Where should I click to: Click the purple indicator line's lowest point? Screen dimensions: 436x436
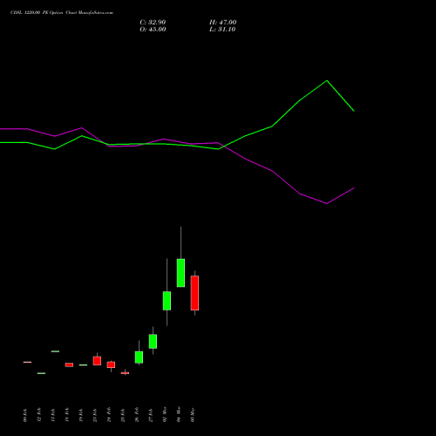click(327, 203)
